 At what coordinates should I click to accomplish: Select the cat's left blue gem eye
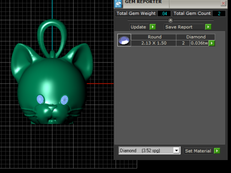tap(40, 99)
